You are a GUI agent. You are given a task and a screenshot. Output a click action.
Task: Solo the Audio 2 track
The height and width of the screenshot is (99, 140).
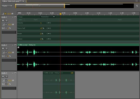(x=6, y=48)
